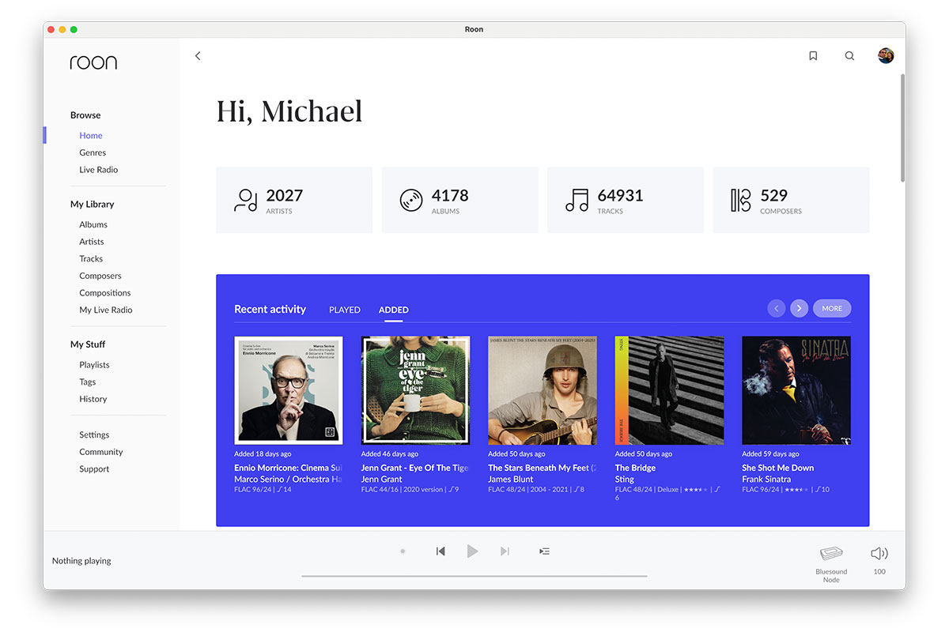The width and height of the screenshot is (949, 632).
Task: Open Albums in My Library
Action: click(93, 224)
